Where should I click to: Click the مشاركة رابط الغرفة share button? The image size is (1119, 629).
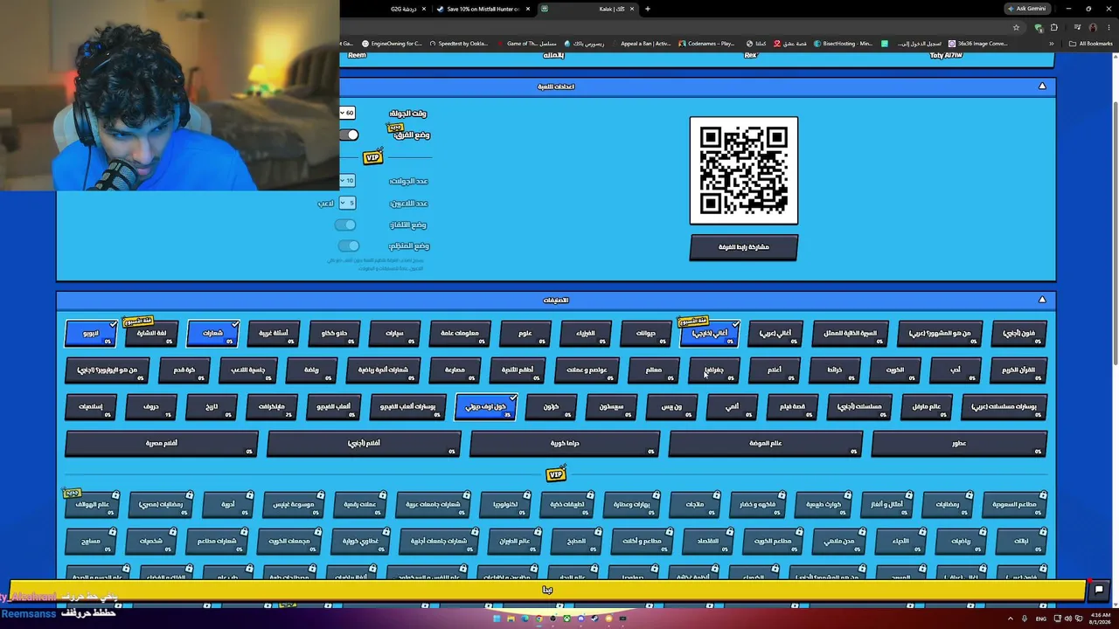[743, 247]
